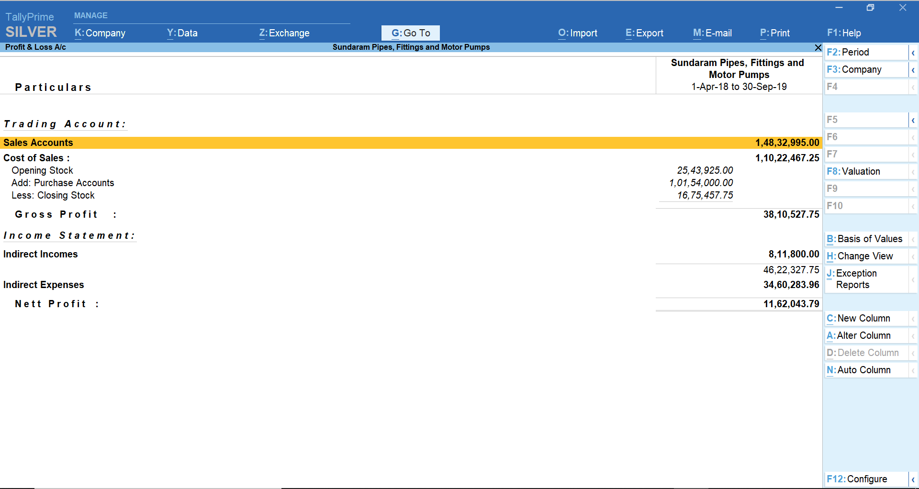
Task: Open J:Exception Reports
Action: click(x=866, y=279)
